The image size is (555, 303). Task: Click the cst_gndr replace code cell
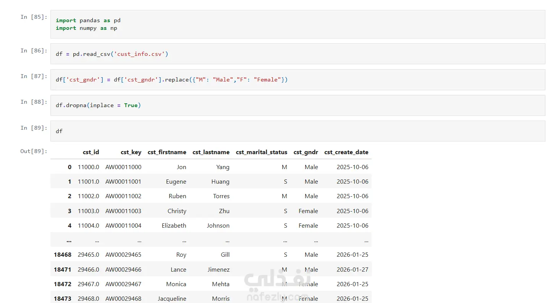(298, 80)
